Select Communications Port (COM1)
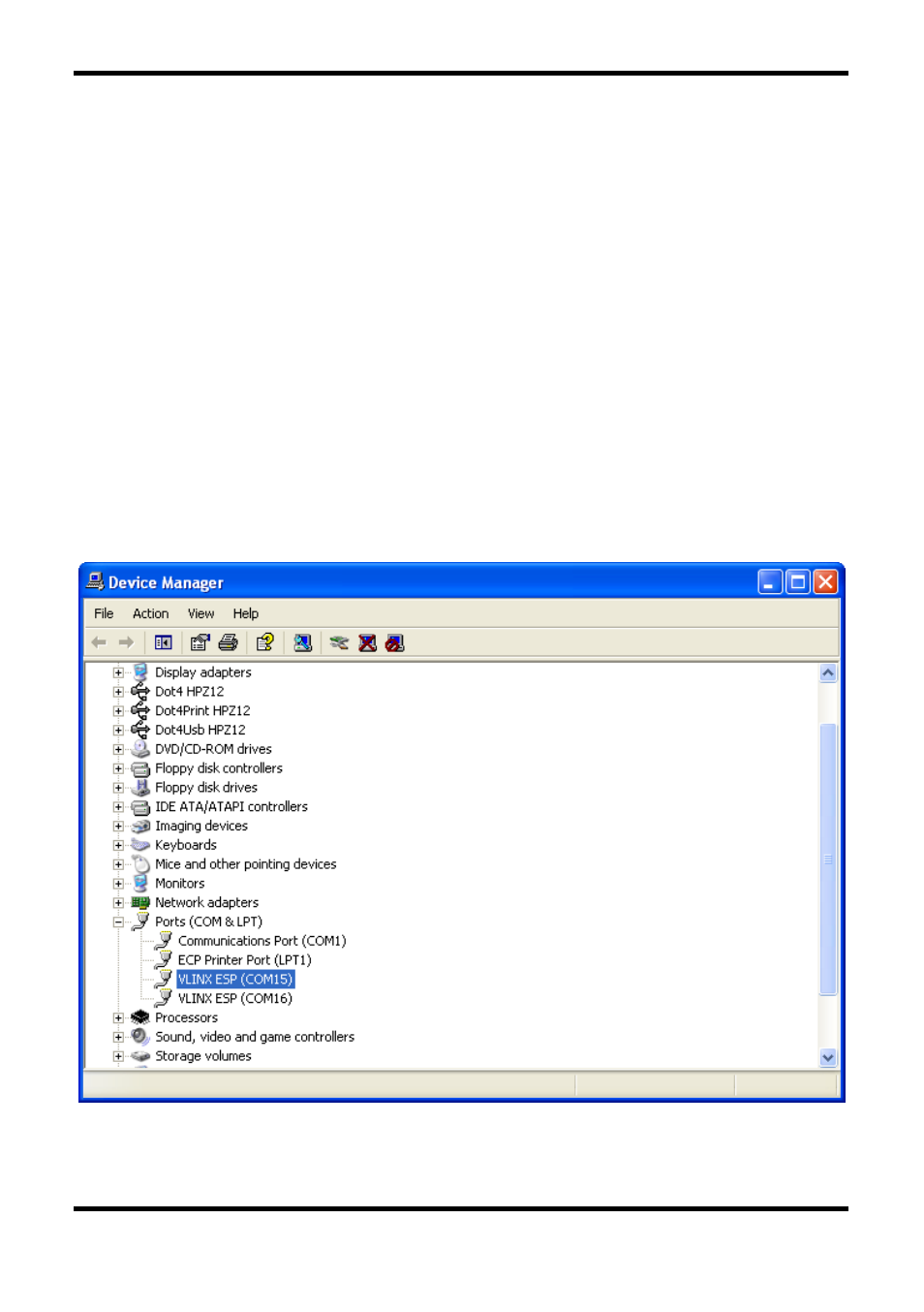The width and height of the screenshot is (924, 1312). pos(262,941)
